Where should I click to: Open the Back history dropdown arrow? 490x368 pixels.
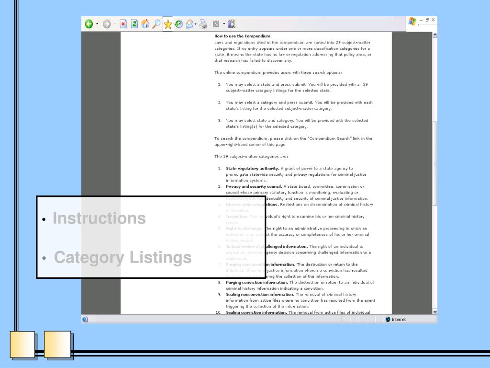tap(97, 24)
